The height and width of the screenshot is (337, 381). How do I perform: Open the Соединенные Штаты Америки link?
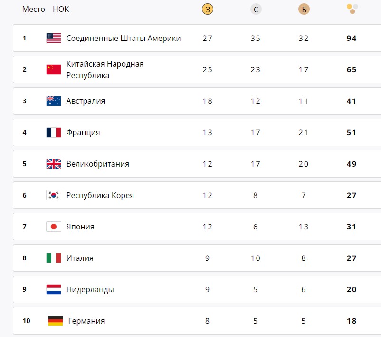click(124, 38)
